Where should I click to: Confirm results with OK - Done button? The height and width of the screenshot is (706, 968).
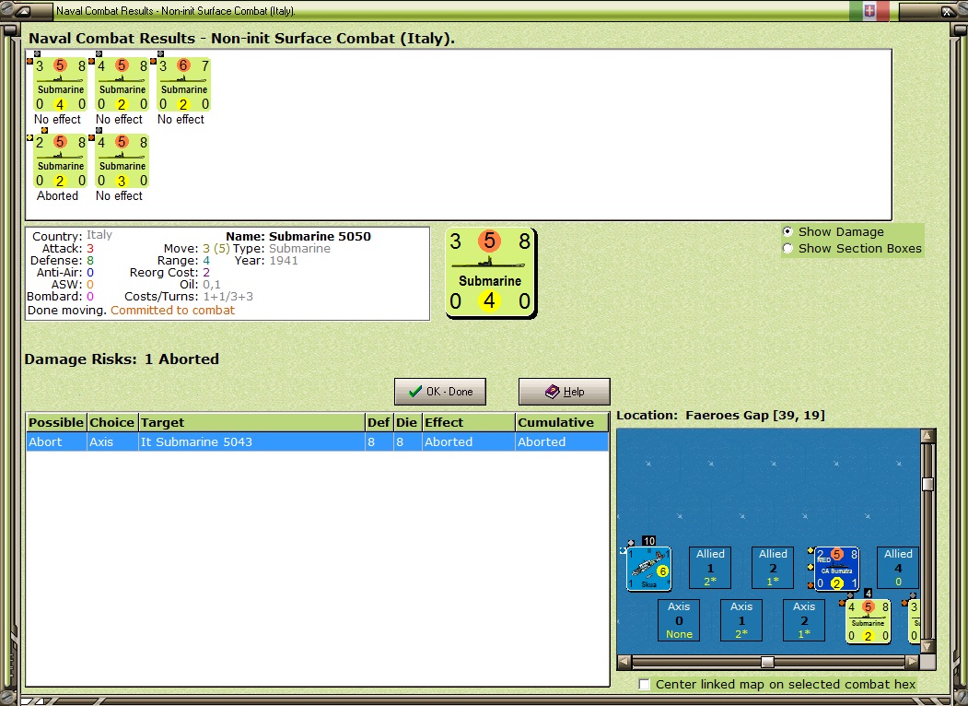pos(440,392)
